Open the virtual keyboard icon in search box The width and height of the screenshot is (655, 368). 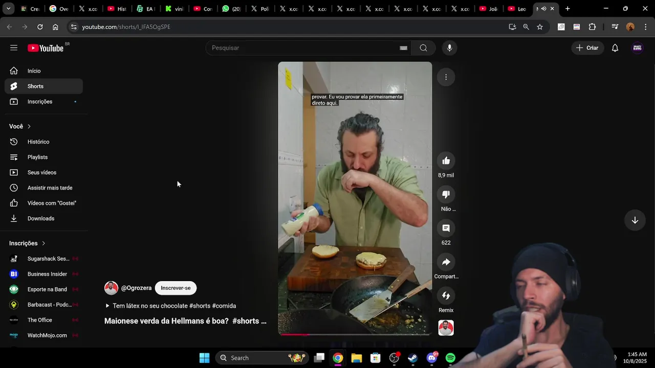click(x=403, y=48)
